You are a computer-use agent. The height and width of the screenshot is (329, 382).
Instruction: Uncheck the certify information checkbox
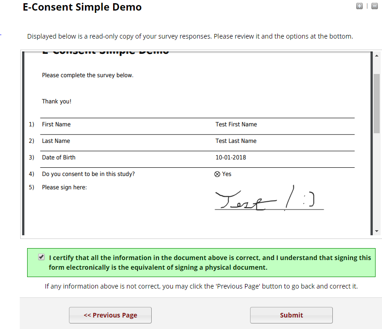point(41,257)
